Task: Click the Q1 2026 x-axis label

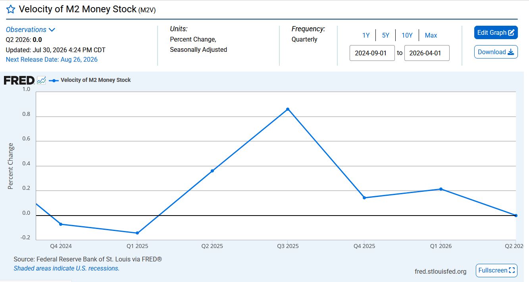Action: (441, 246)
